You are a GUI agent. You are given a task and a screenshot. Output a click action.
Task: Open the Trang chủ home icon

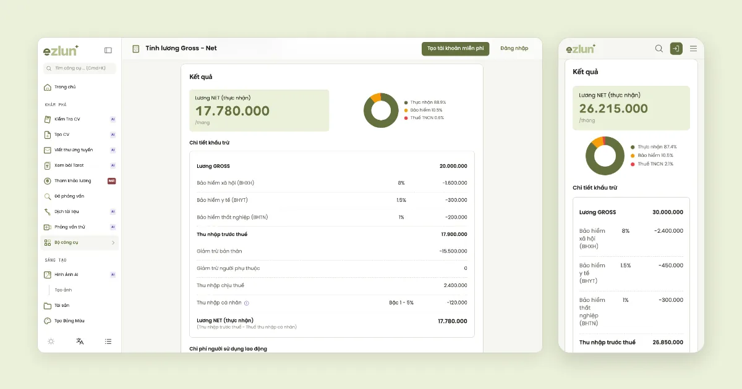point(48,87)
